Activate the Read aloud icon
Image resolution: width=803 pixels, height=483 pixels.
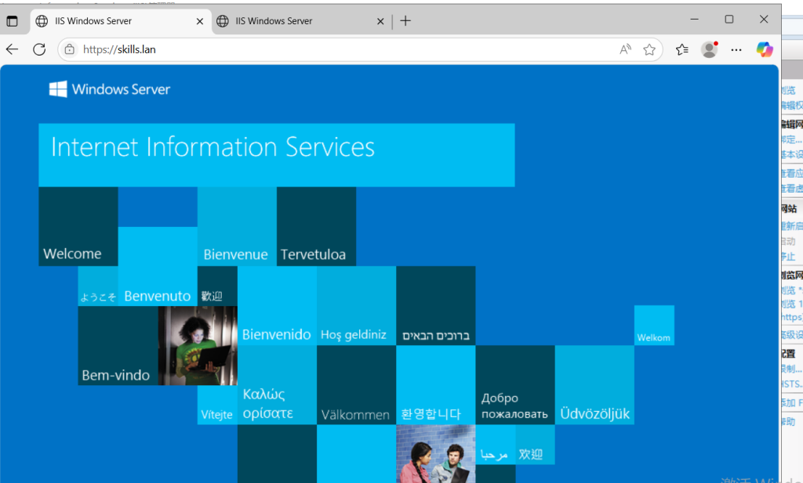[625, 49]
